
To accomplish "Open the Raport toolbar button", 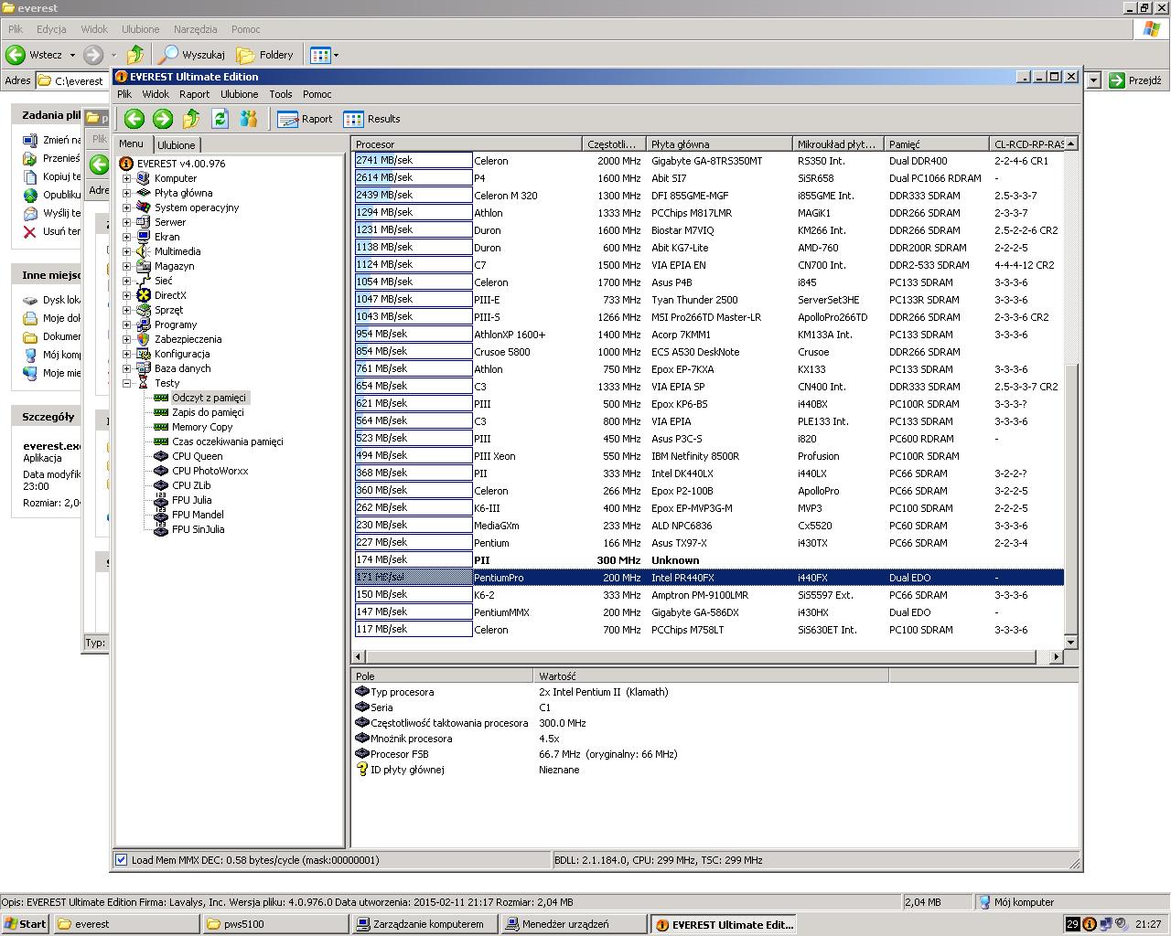I will [306, 119].
